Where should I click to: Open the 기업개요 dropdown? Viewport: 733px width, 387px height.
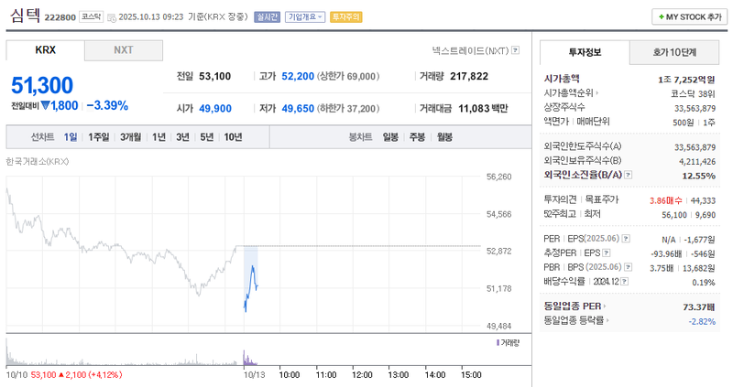point(305,17)
